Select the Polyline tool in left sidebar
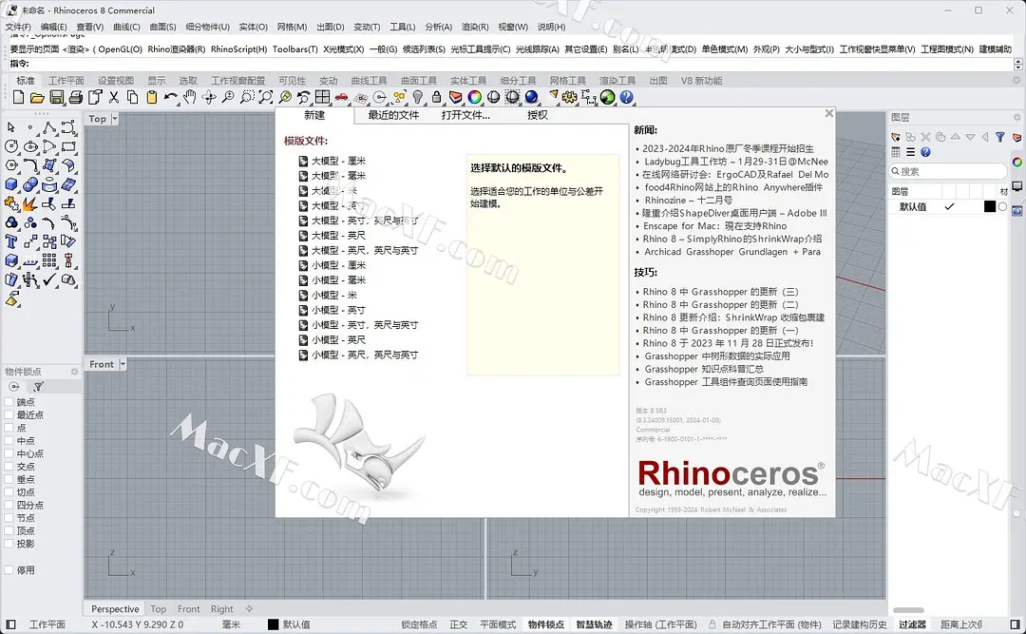 click(49, 127)
